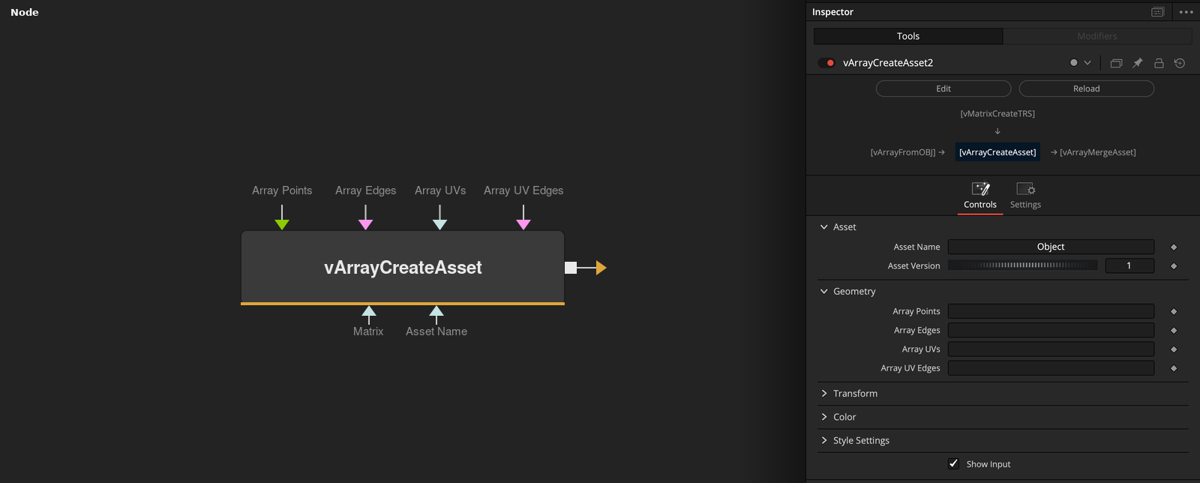Click the node's orange output arrow
Viewport: 1200px width, 483px height.
coord(601,268)
